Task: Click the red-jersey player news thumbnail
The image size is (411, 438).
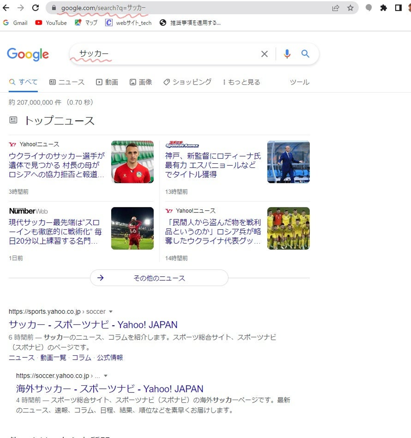Action: [x=132, y=162]
